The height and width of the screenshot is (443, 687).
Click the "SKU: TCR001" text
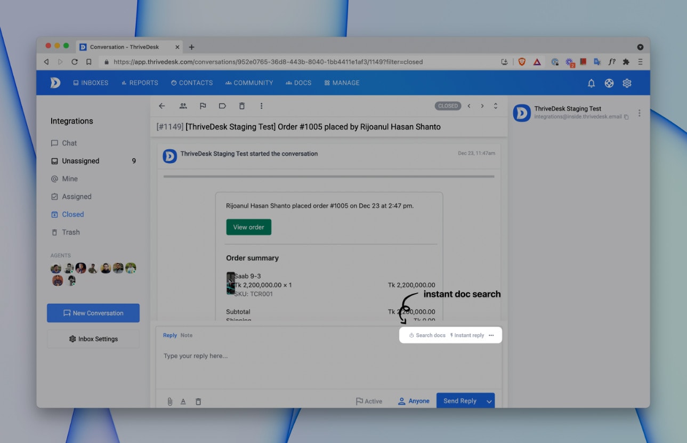254,294
